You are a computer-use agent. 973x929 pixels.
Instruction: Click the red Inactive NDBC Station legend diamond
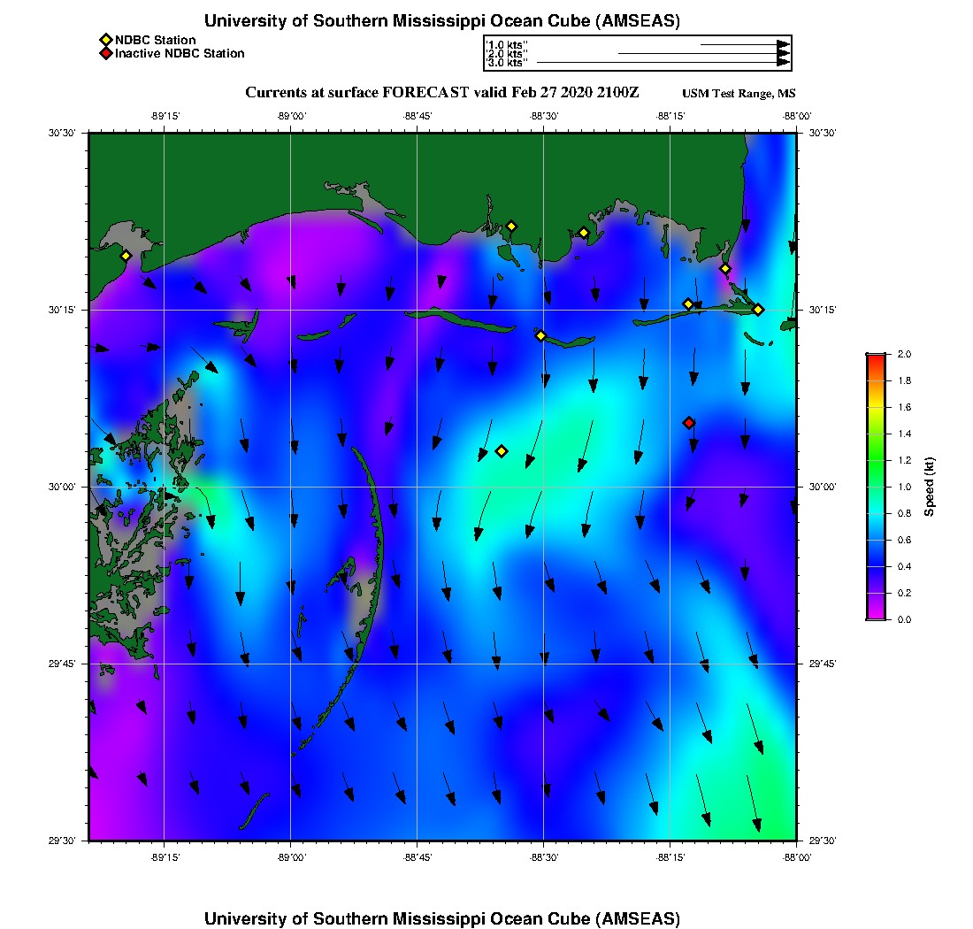(106, 53)
